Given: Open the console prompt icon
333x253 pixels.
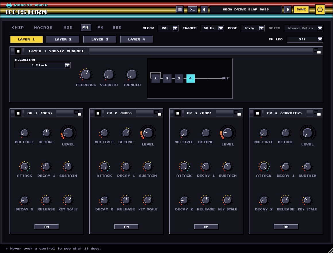Looking at the screenshot, I should click(192, 9).
